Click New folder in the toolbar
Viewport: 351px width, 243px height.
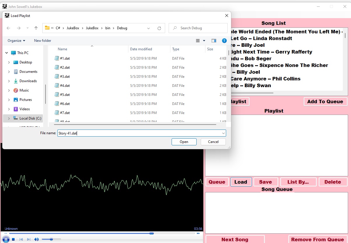coord(43,41)
